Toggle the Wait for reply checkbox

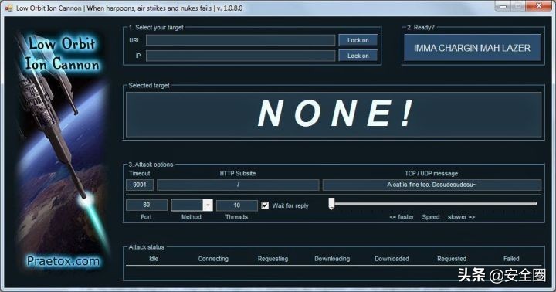click(265, 205)
